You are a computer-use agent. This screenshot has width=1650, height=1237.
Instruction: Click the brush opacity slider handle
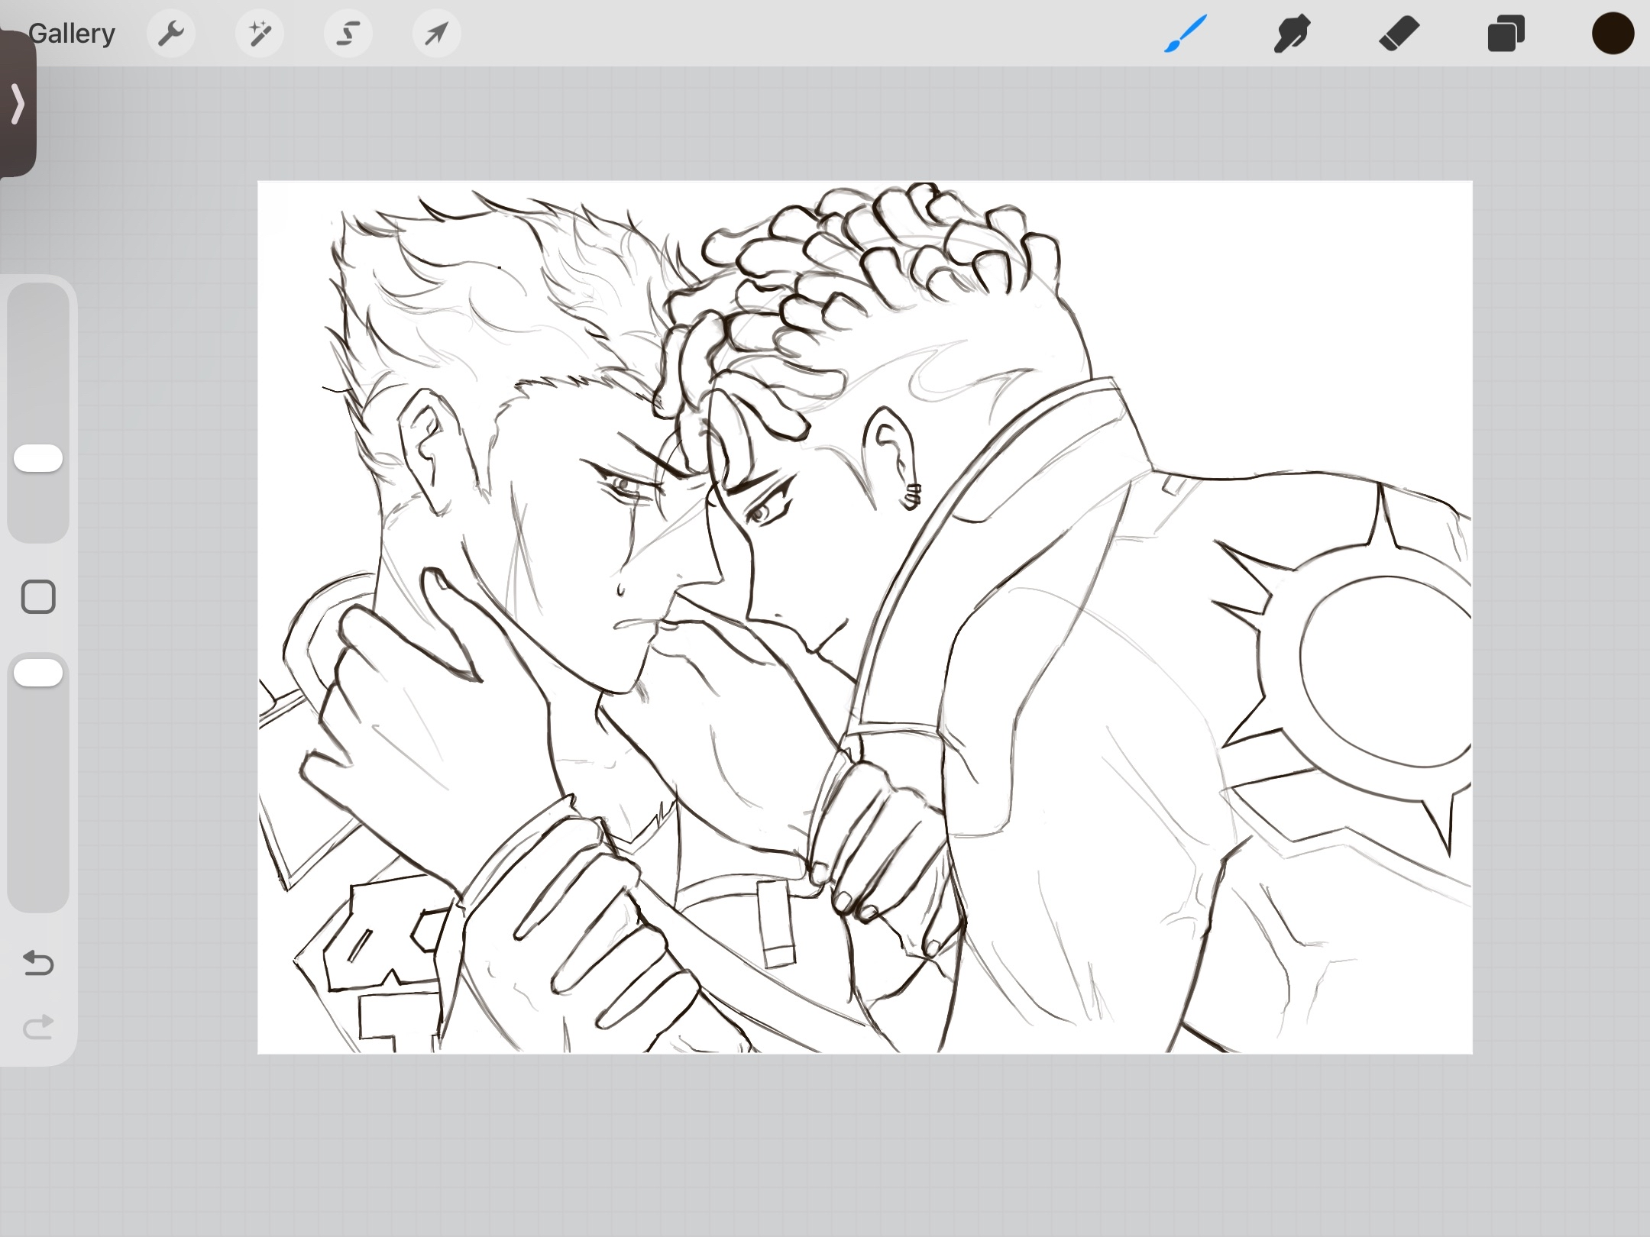click(x=38, y=673)
